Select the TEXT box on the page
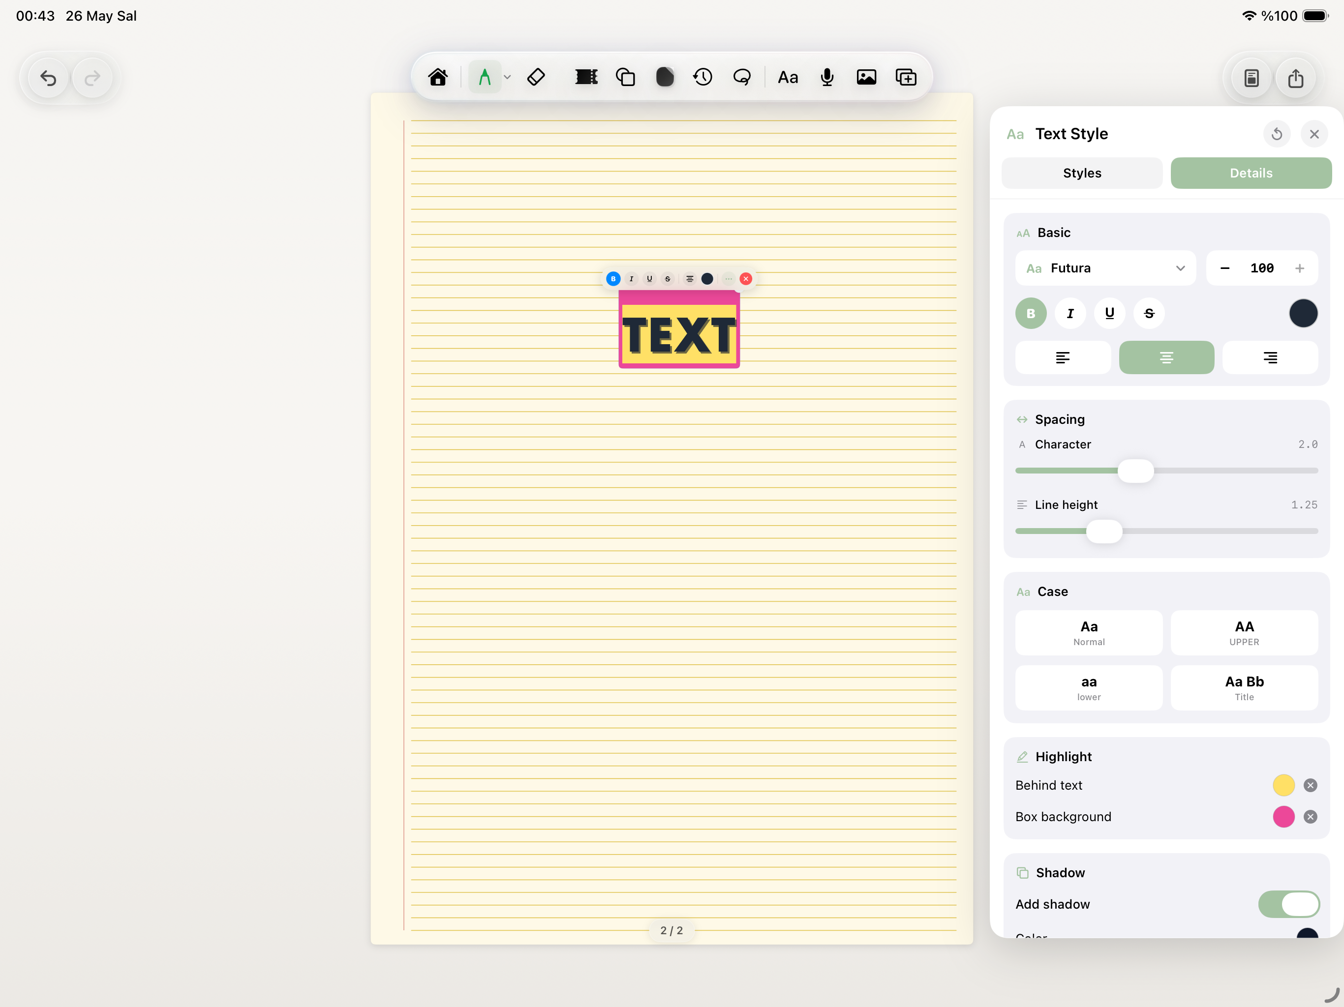 679,329
